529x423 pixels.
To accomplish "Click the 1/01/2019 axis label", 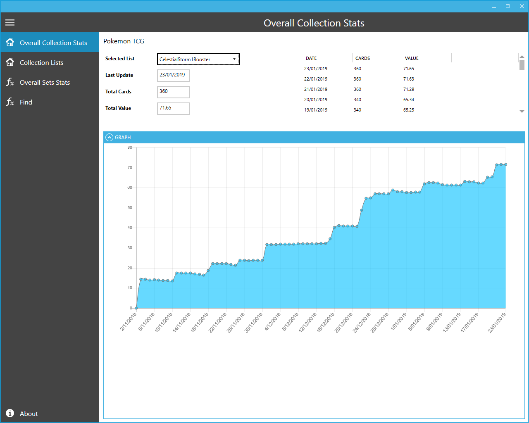I will [x=398, y=322].
